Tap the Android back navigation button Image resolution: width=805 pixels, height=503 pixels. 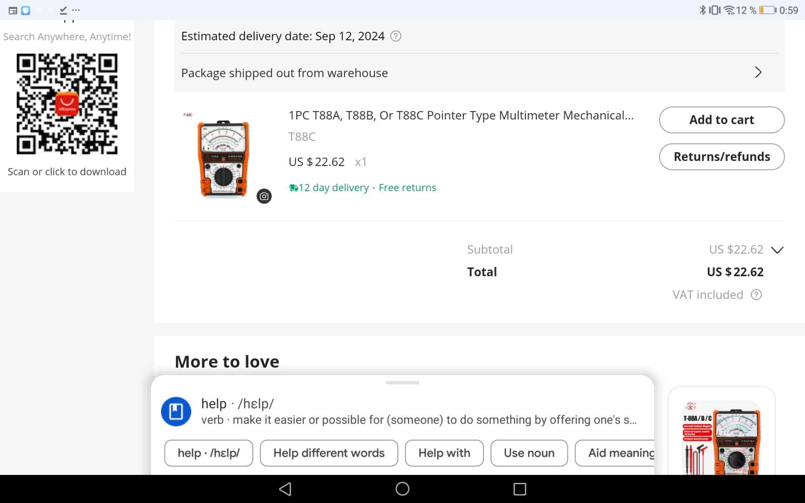tap(285, 489)
